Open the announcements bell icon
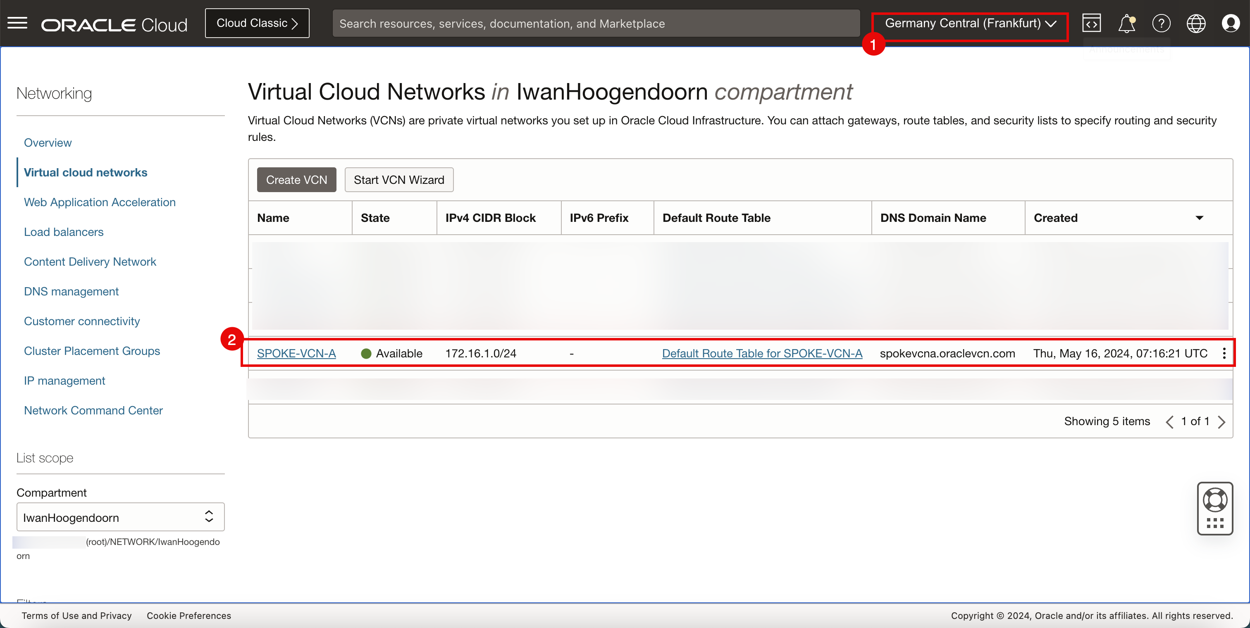Screen dimensions: 1250x628 (1126, 23)
